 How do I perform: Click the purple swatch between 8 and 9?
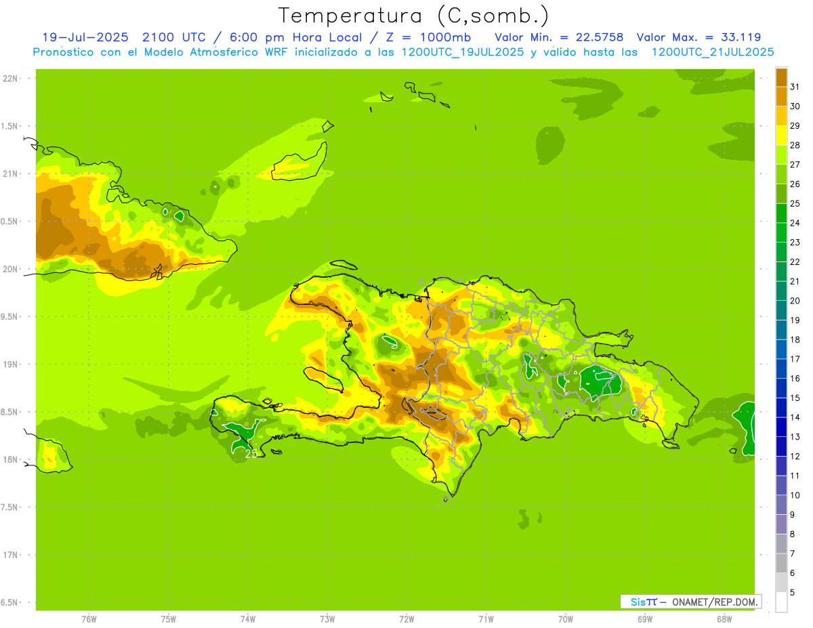click(781, 524)
